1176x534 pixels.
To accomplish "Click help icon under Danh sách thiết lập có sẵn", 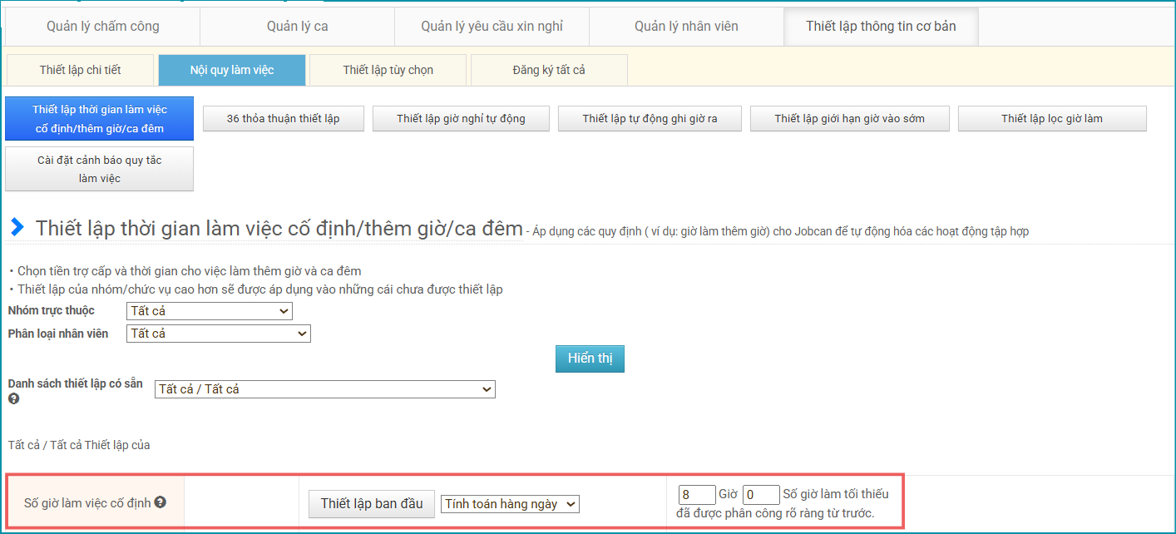I will [x=13, y=399].
